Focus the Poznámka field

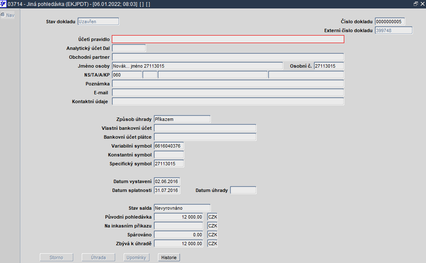pyautogui.click(x=228, y=84)
